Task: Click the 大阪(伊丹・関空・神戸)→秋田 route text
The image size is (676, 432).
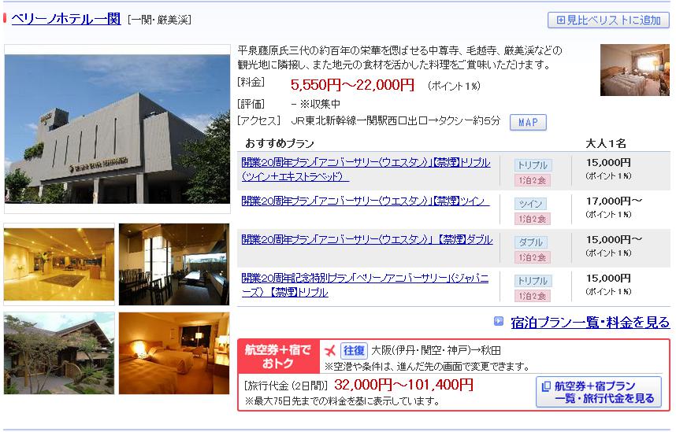Action: coord(436,351)
